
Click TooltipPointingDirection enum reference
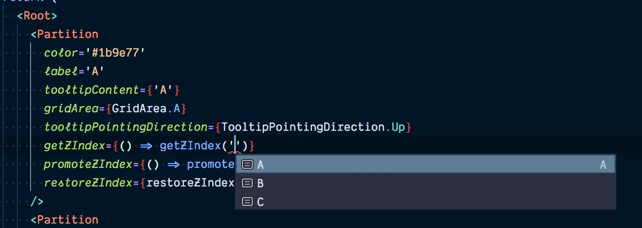coord(303,127)
